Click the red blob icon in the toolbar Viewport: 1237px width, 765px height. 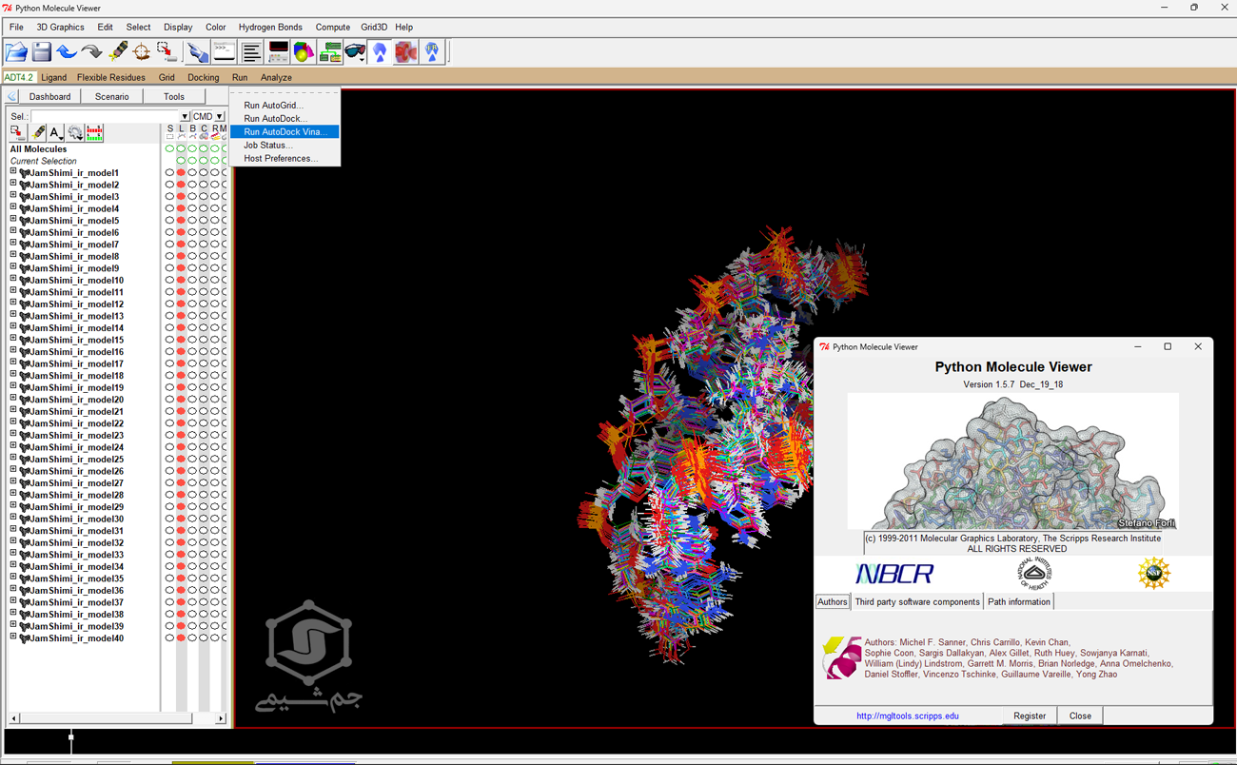tap(406, 51)
